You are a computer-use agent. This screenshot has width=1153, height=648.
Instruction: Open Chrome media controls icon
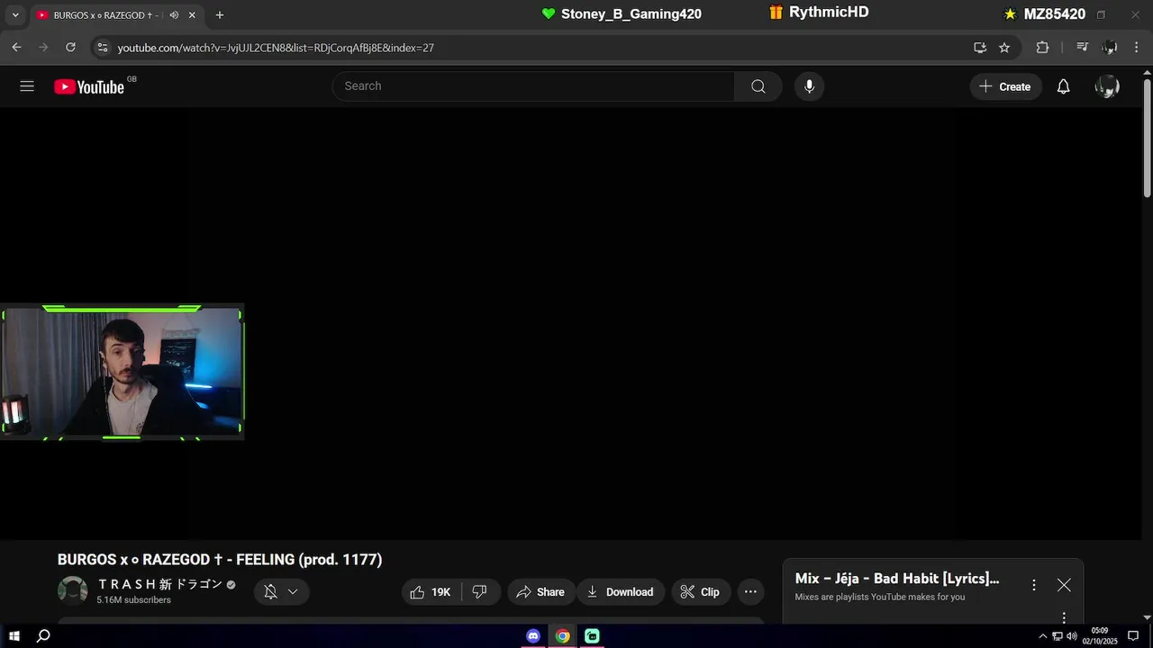click(1083, 48)
